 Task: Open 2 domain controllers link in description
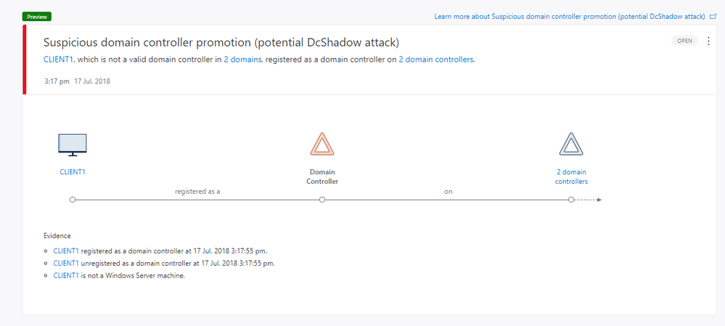436,60
